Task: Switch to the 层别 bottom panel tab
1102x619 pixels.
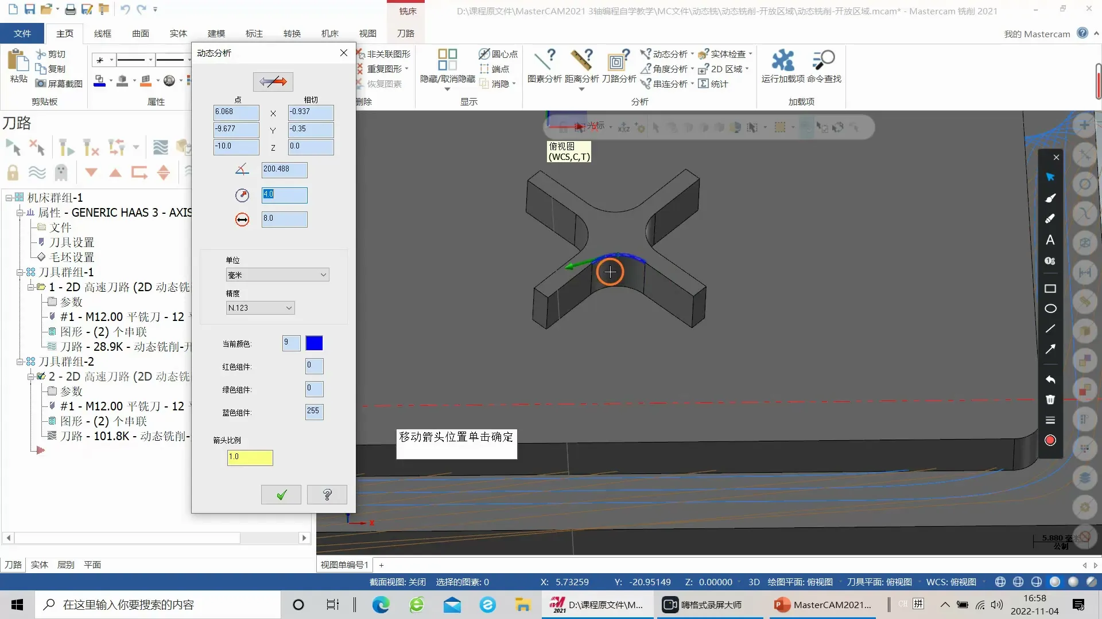Action: [65, 565]
